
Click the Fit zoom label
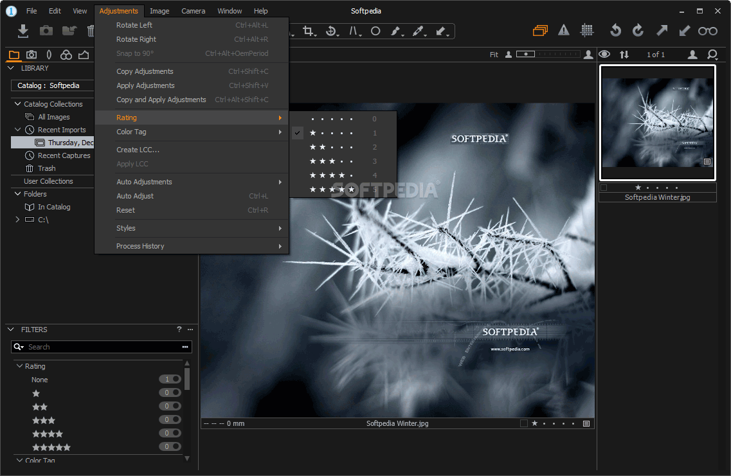(494, 55)
